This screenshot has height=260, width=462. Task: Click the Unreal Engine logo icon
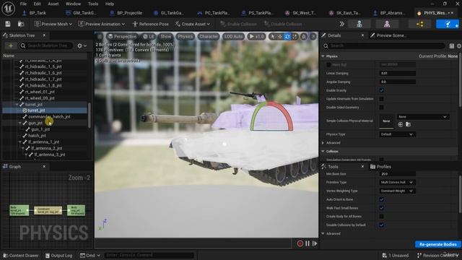coord(9,8)
